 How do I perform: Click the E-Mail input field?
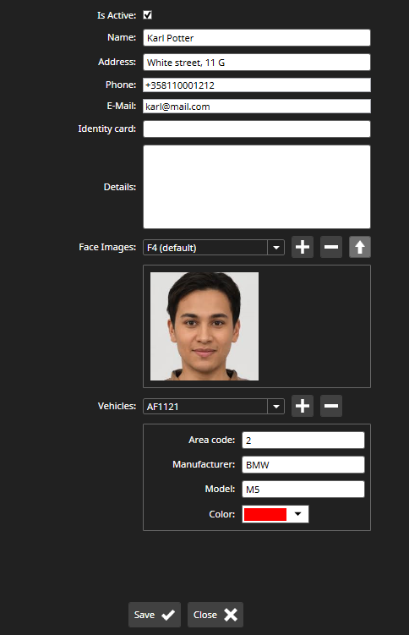[x=257, y=107]
